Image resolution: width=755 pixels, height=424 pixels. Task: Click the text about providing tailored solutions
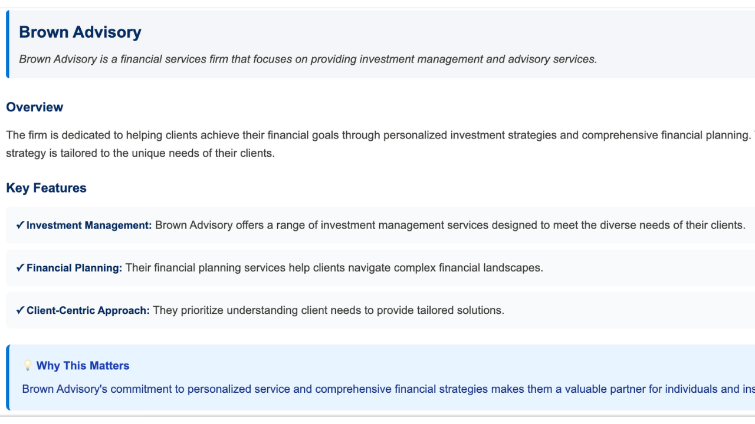pos(329,310)
